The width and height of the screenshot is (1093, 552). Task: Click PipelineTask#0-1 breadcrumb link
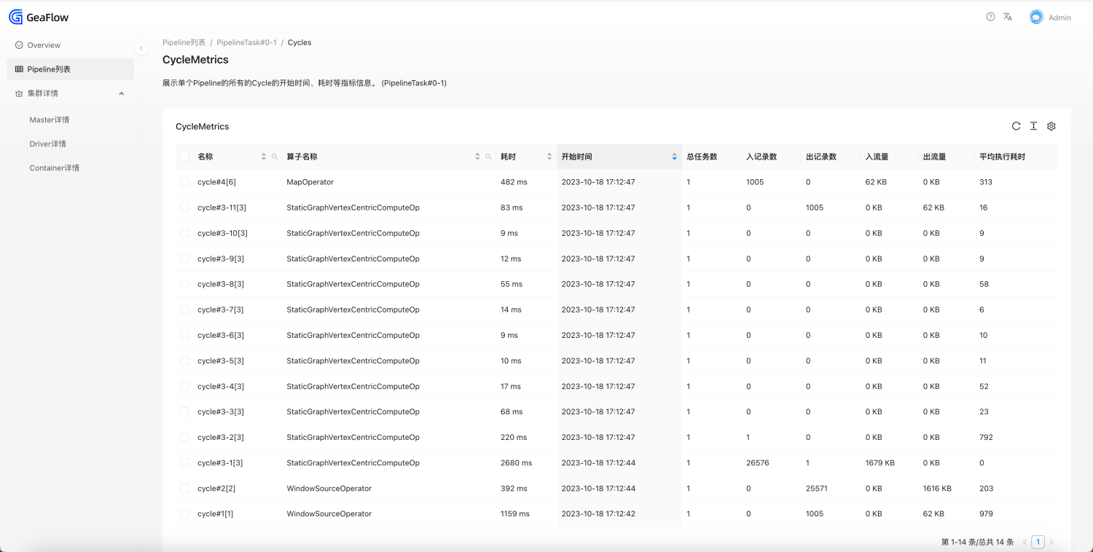click(x=246, y=42)
